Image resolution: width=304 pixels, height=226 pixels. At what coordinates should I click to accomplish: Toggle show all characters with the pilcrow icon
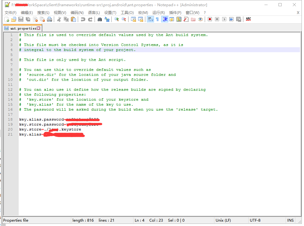click(157, 19)
